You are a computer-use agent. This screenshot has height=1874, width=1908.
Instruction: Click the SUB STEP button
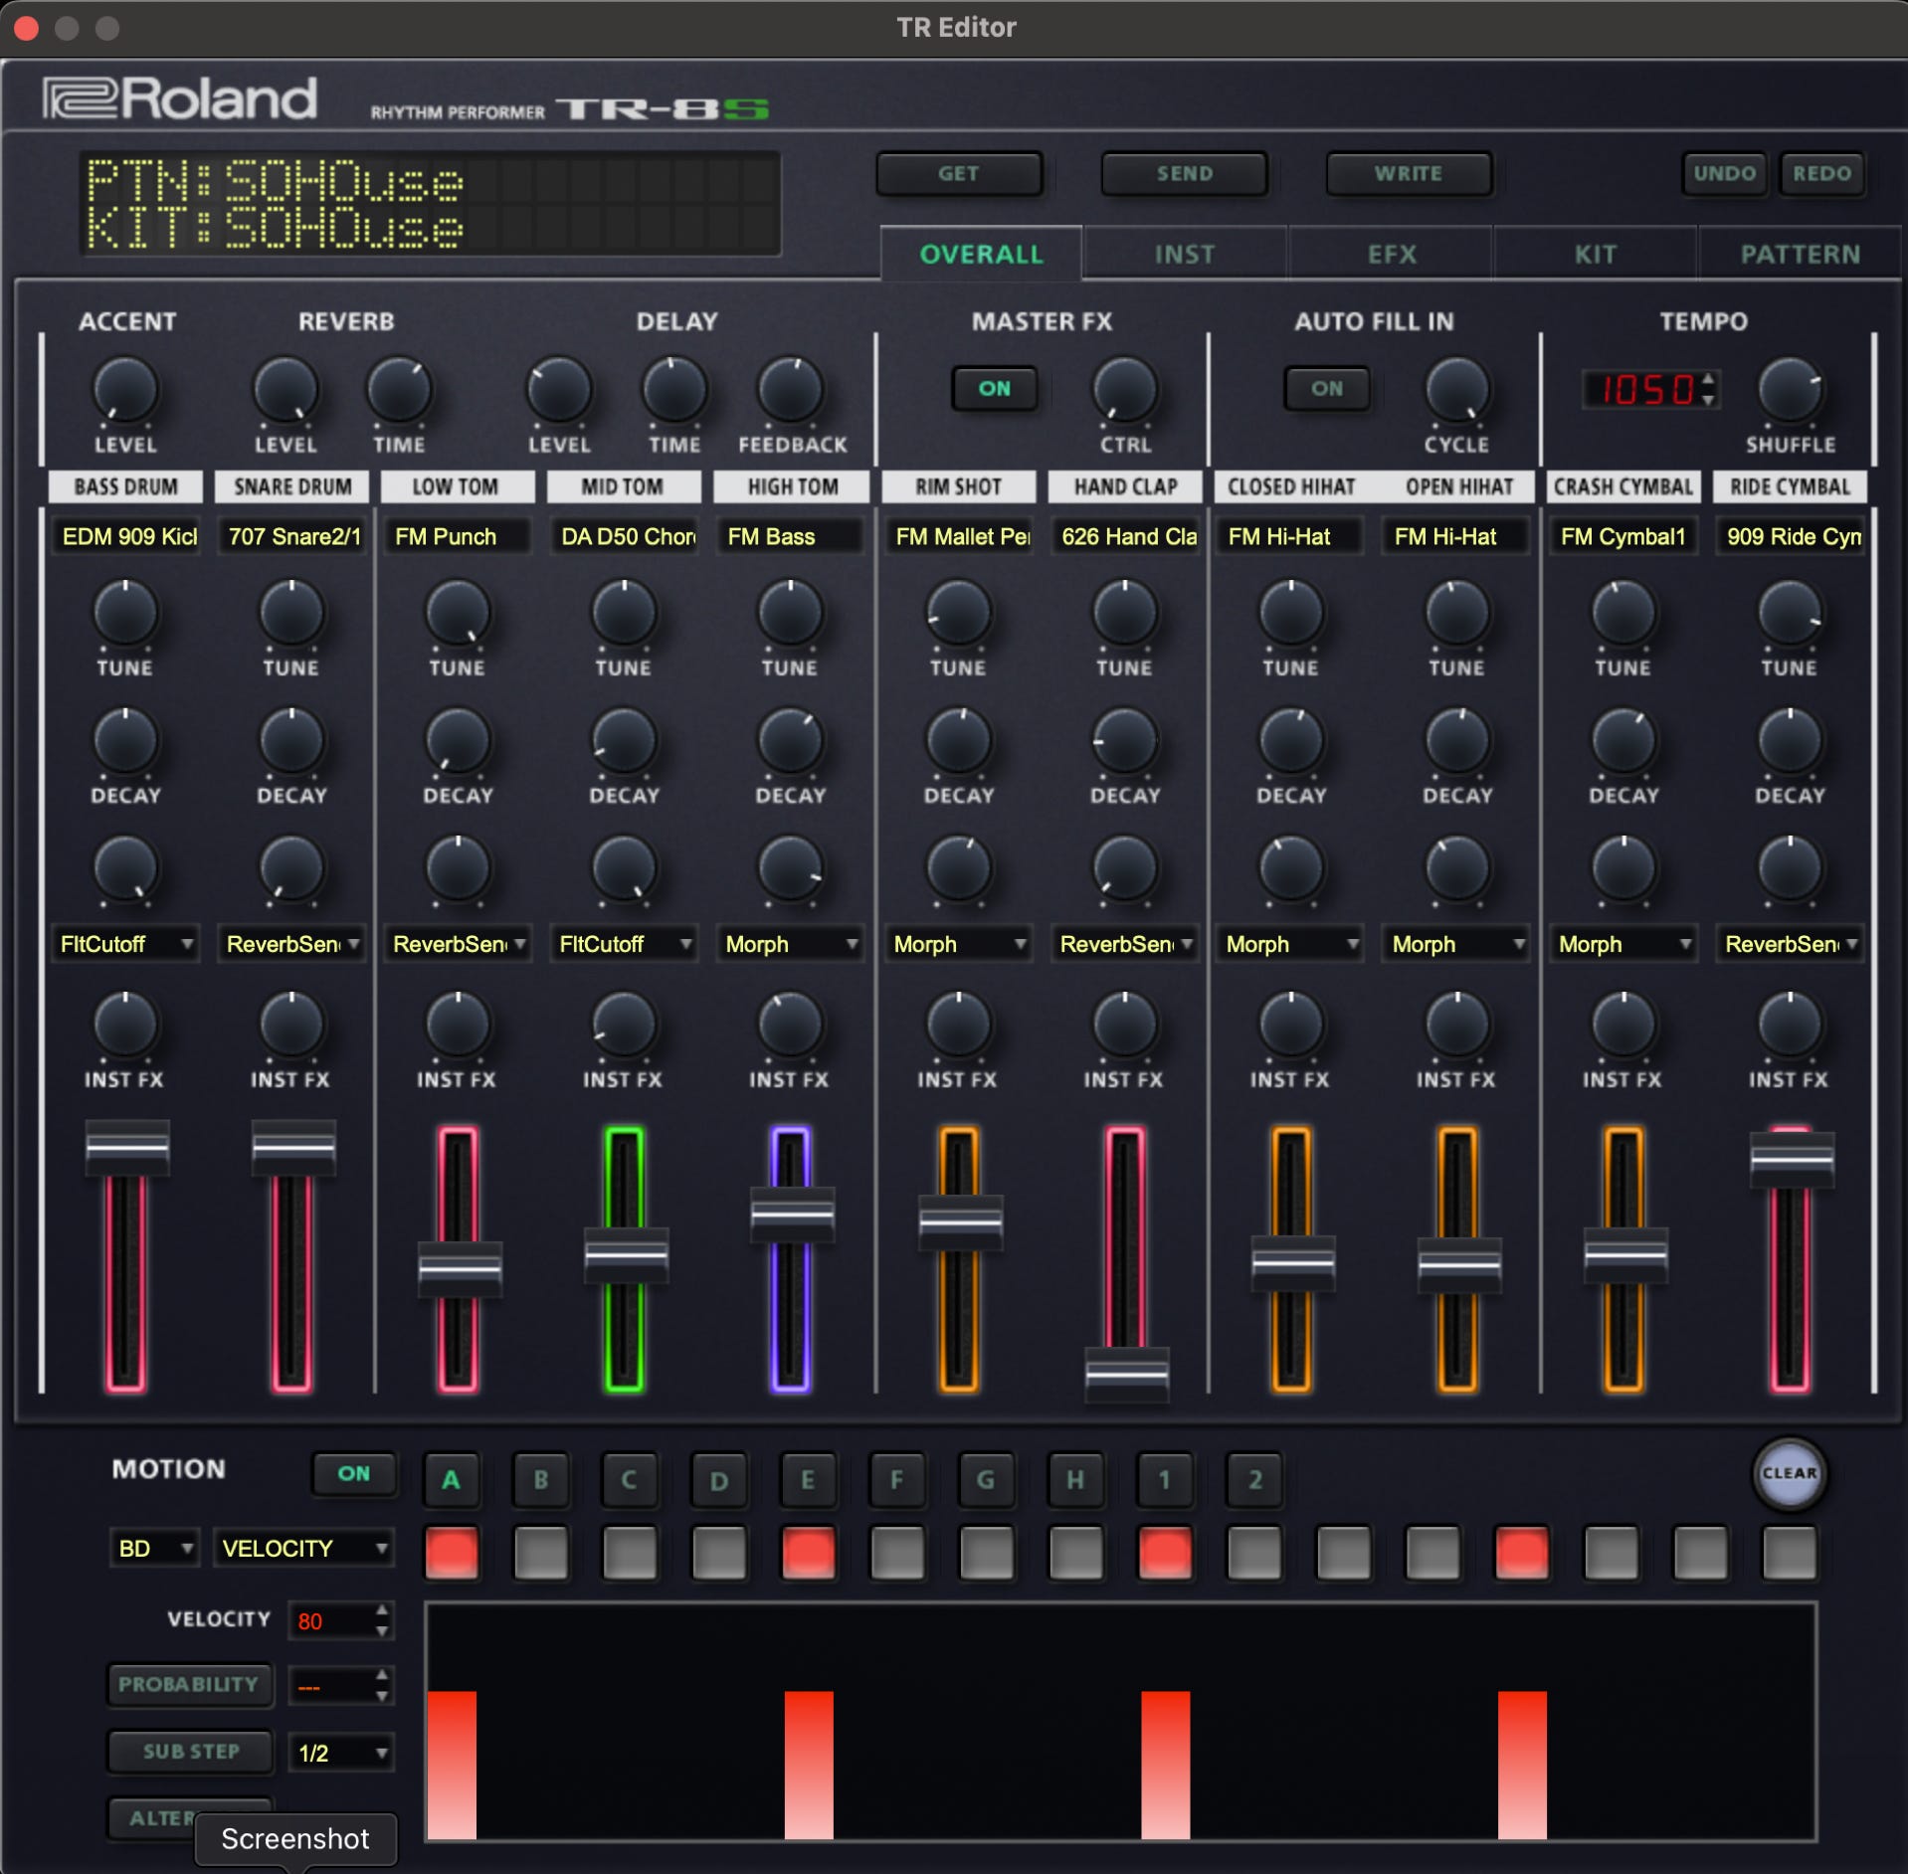coord(190,1752)
